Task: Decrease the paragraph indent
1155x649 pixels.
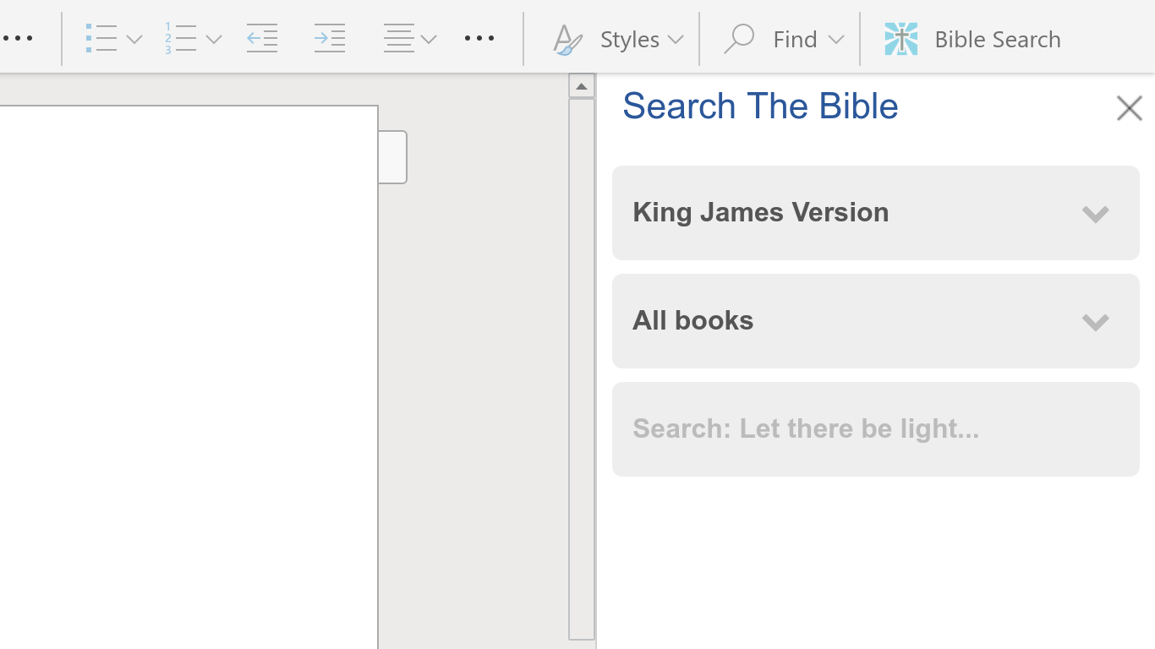Action: (262, 39)
